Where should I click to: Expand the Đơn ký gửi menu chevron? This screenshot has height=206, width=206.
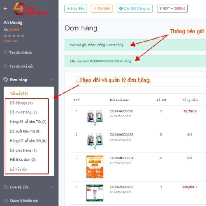pyautogui.click(x=52, y=187)
